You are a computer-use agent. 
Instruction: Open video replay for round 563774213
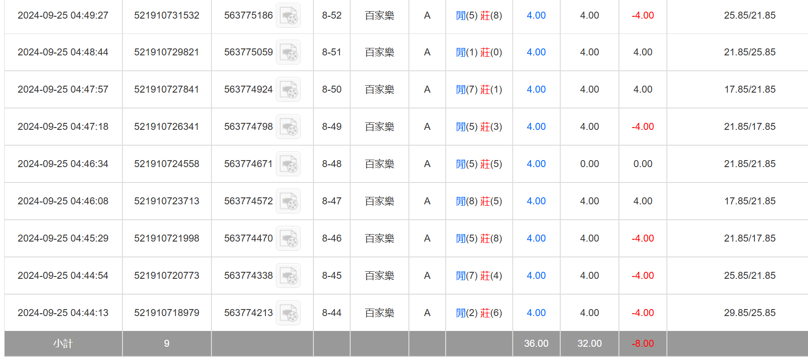pos(288,313)
